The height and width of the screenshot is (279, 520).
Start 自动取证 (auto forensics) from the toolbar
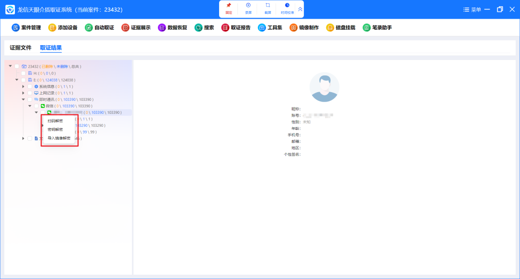[x=99, y=28]
